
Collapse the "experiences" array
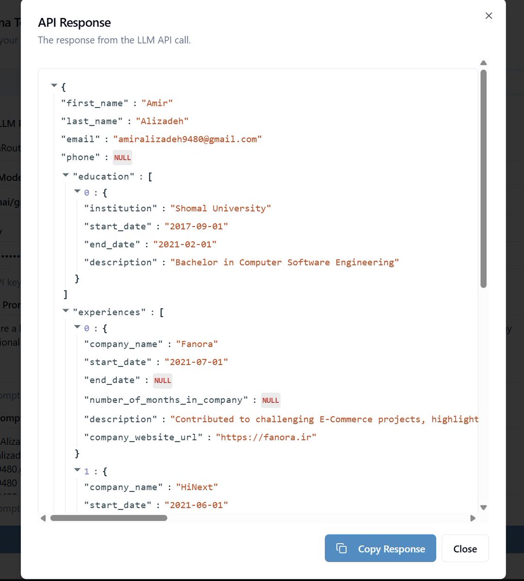point(66,311)
